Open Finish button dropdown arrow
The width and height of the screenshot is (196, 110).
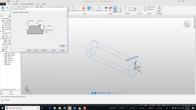click(48, 50)
